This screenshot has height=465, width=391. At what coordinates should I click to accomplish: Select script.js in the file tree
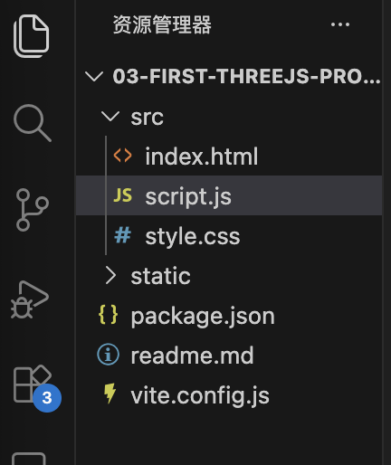coord(229,195)
